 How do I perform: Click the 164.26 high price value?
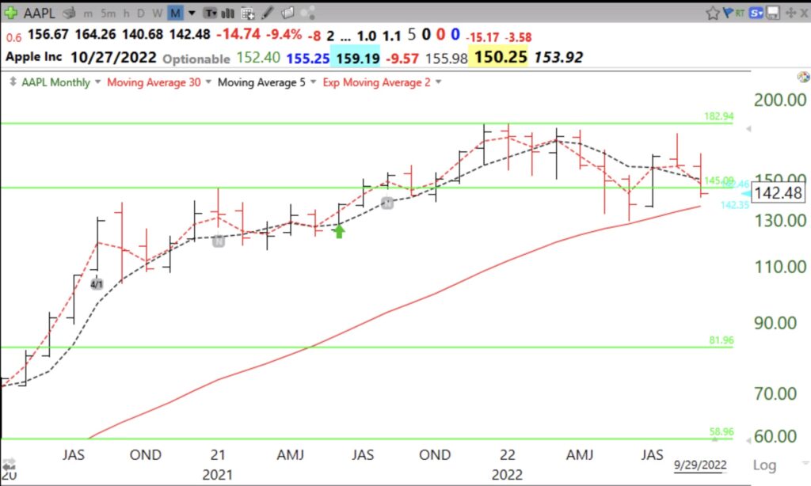[x=95, y=35]
